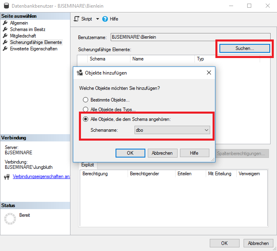This screenshot has width=277, height=251.
Task: Go to the Mitgliedschaft page
Action: click(x=23, y=36)
